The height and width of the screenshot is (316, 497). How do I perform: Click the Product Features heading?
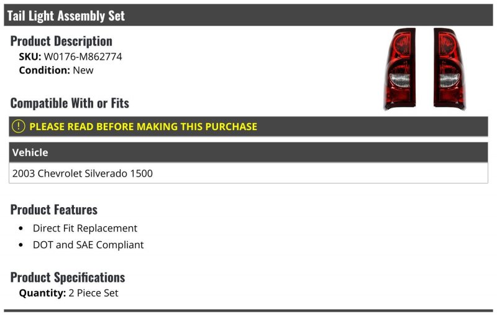coord(54,210)
